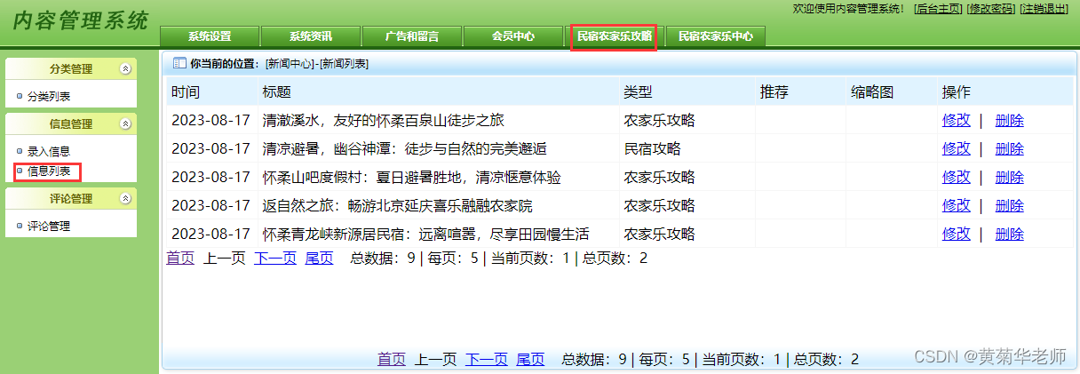
Task: Click the location bar panel icon
Action: pos(179,63)
